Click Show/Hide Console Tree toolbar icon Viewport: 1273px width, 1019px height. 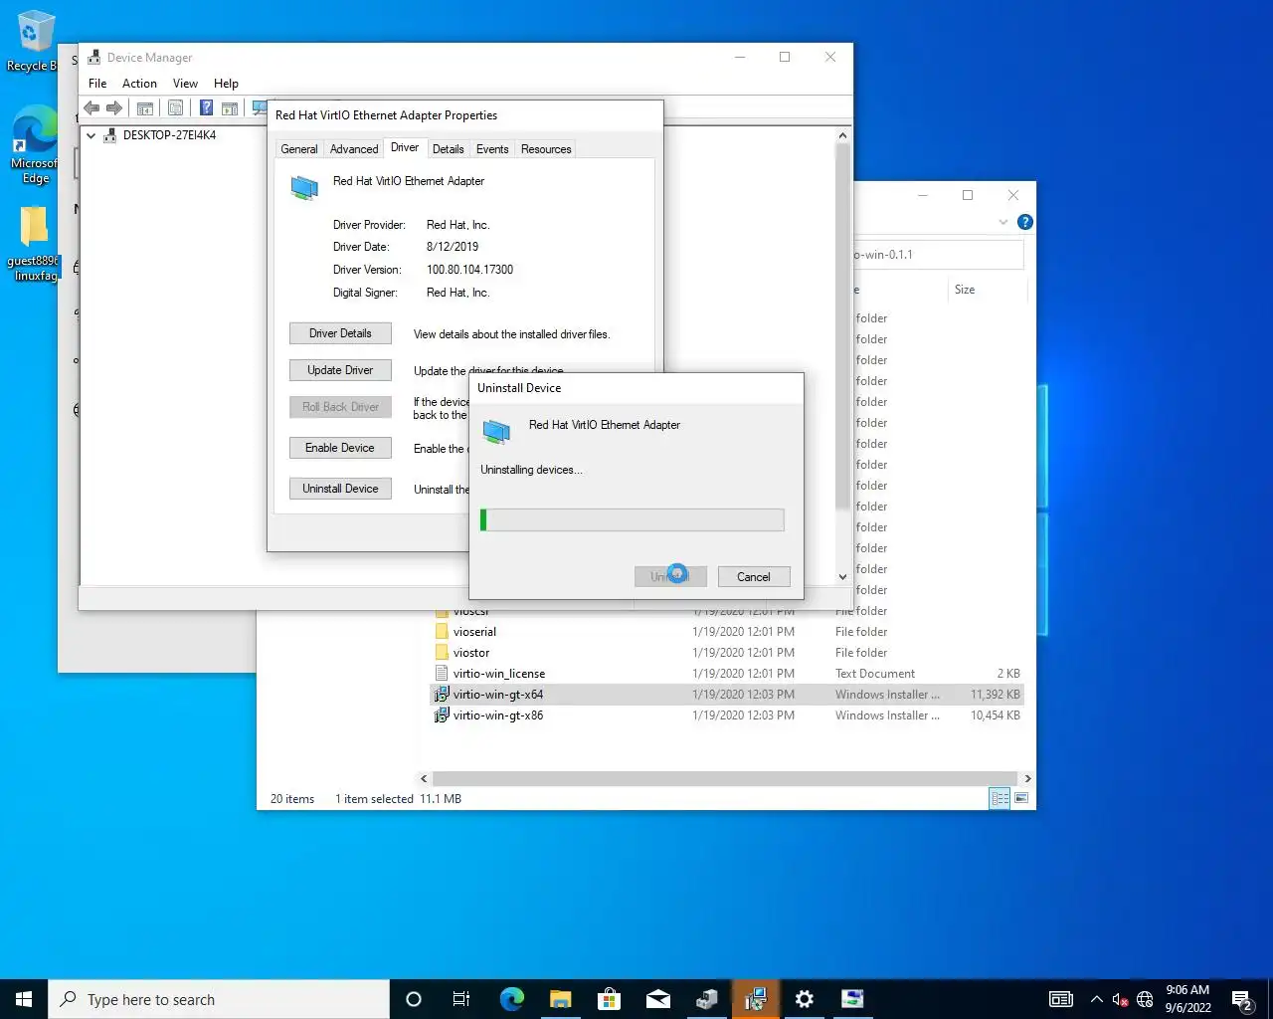(x=145, y=107)
